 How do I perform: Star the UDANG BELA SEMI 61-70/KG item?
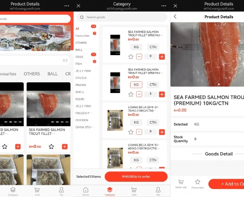pyautogui.click(x=131, y=132)
